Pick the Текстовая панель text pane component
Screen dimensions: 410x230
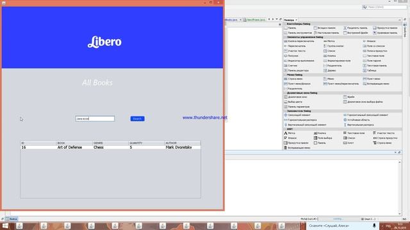point(375,66)
